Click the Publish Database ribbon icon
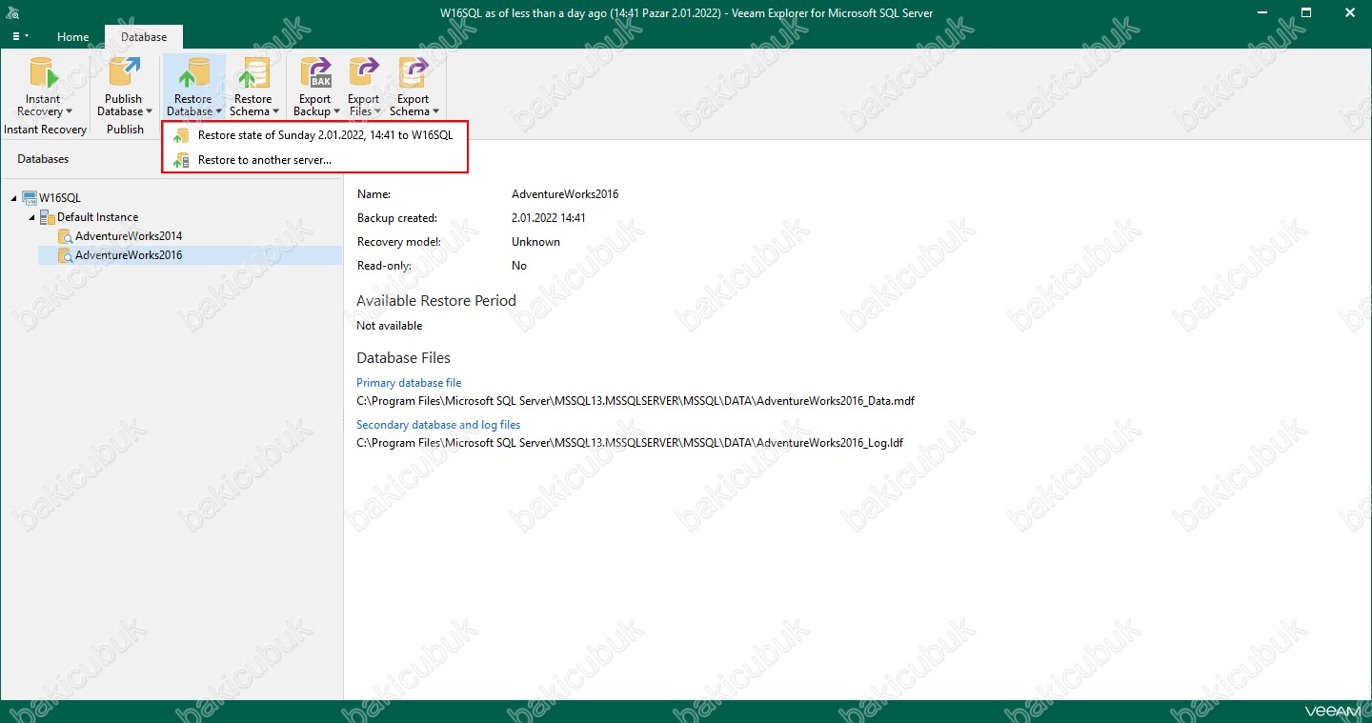Image resolution: width=1372 pixels, height=723 pixels. pyautogui.click(x=124, y=73)
